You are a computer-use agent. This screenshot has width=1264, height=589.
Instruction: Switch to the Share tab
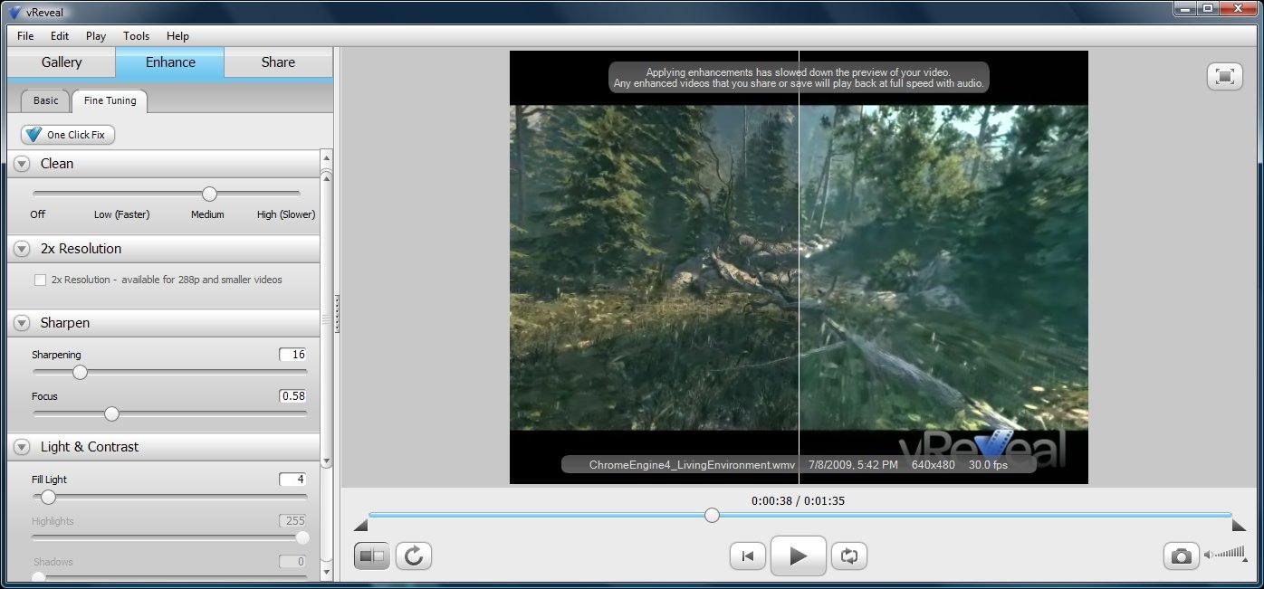point(278,62)
